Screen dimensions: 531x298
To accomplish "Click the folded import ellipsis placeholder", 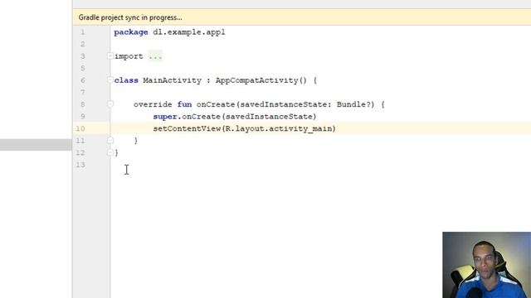I will (x=155, y=56).
